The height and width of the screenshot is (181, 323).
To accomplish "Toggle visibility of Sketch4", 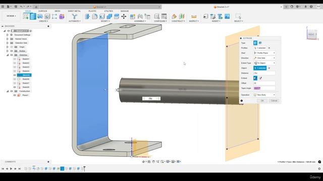I will [15, 71].
